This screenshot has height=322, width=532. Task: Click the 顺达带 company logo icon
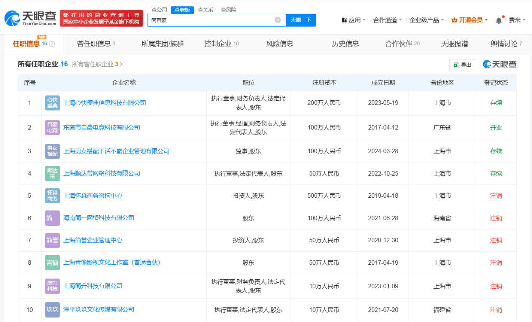coord(52,173)
